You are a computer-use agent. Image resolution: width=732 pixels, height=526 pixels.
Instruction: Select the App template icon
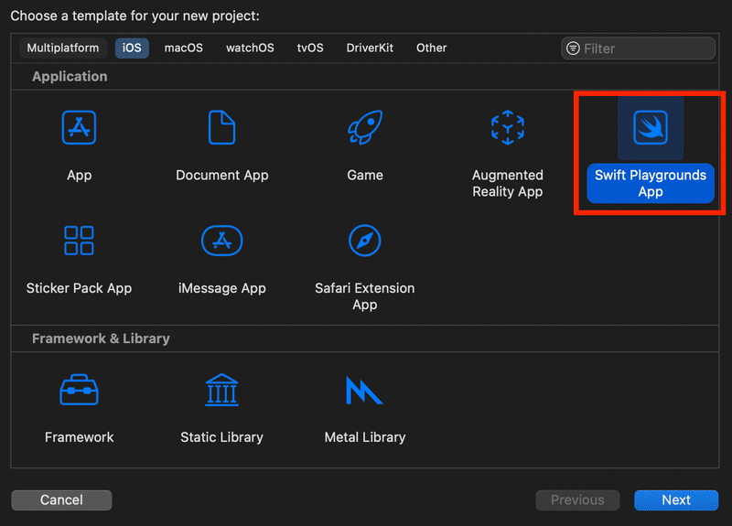pos(80,127)
